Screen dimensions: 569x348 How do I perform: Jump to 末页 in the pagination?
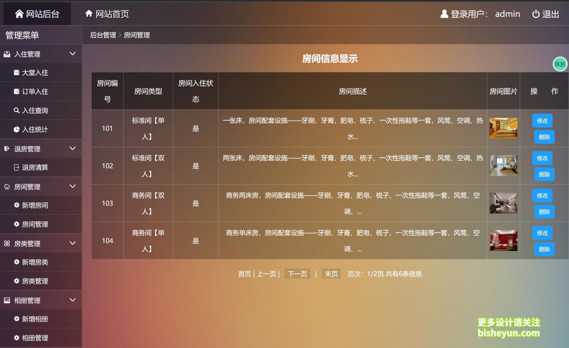click(331, 274)
